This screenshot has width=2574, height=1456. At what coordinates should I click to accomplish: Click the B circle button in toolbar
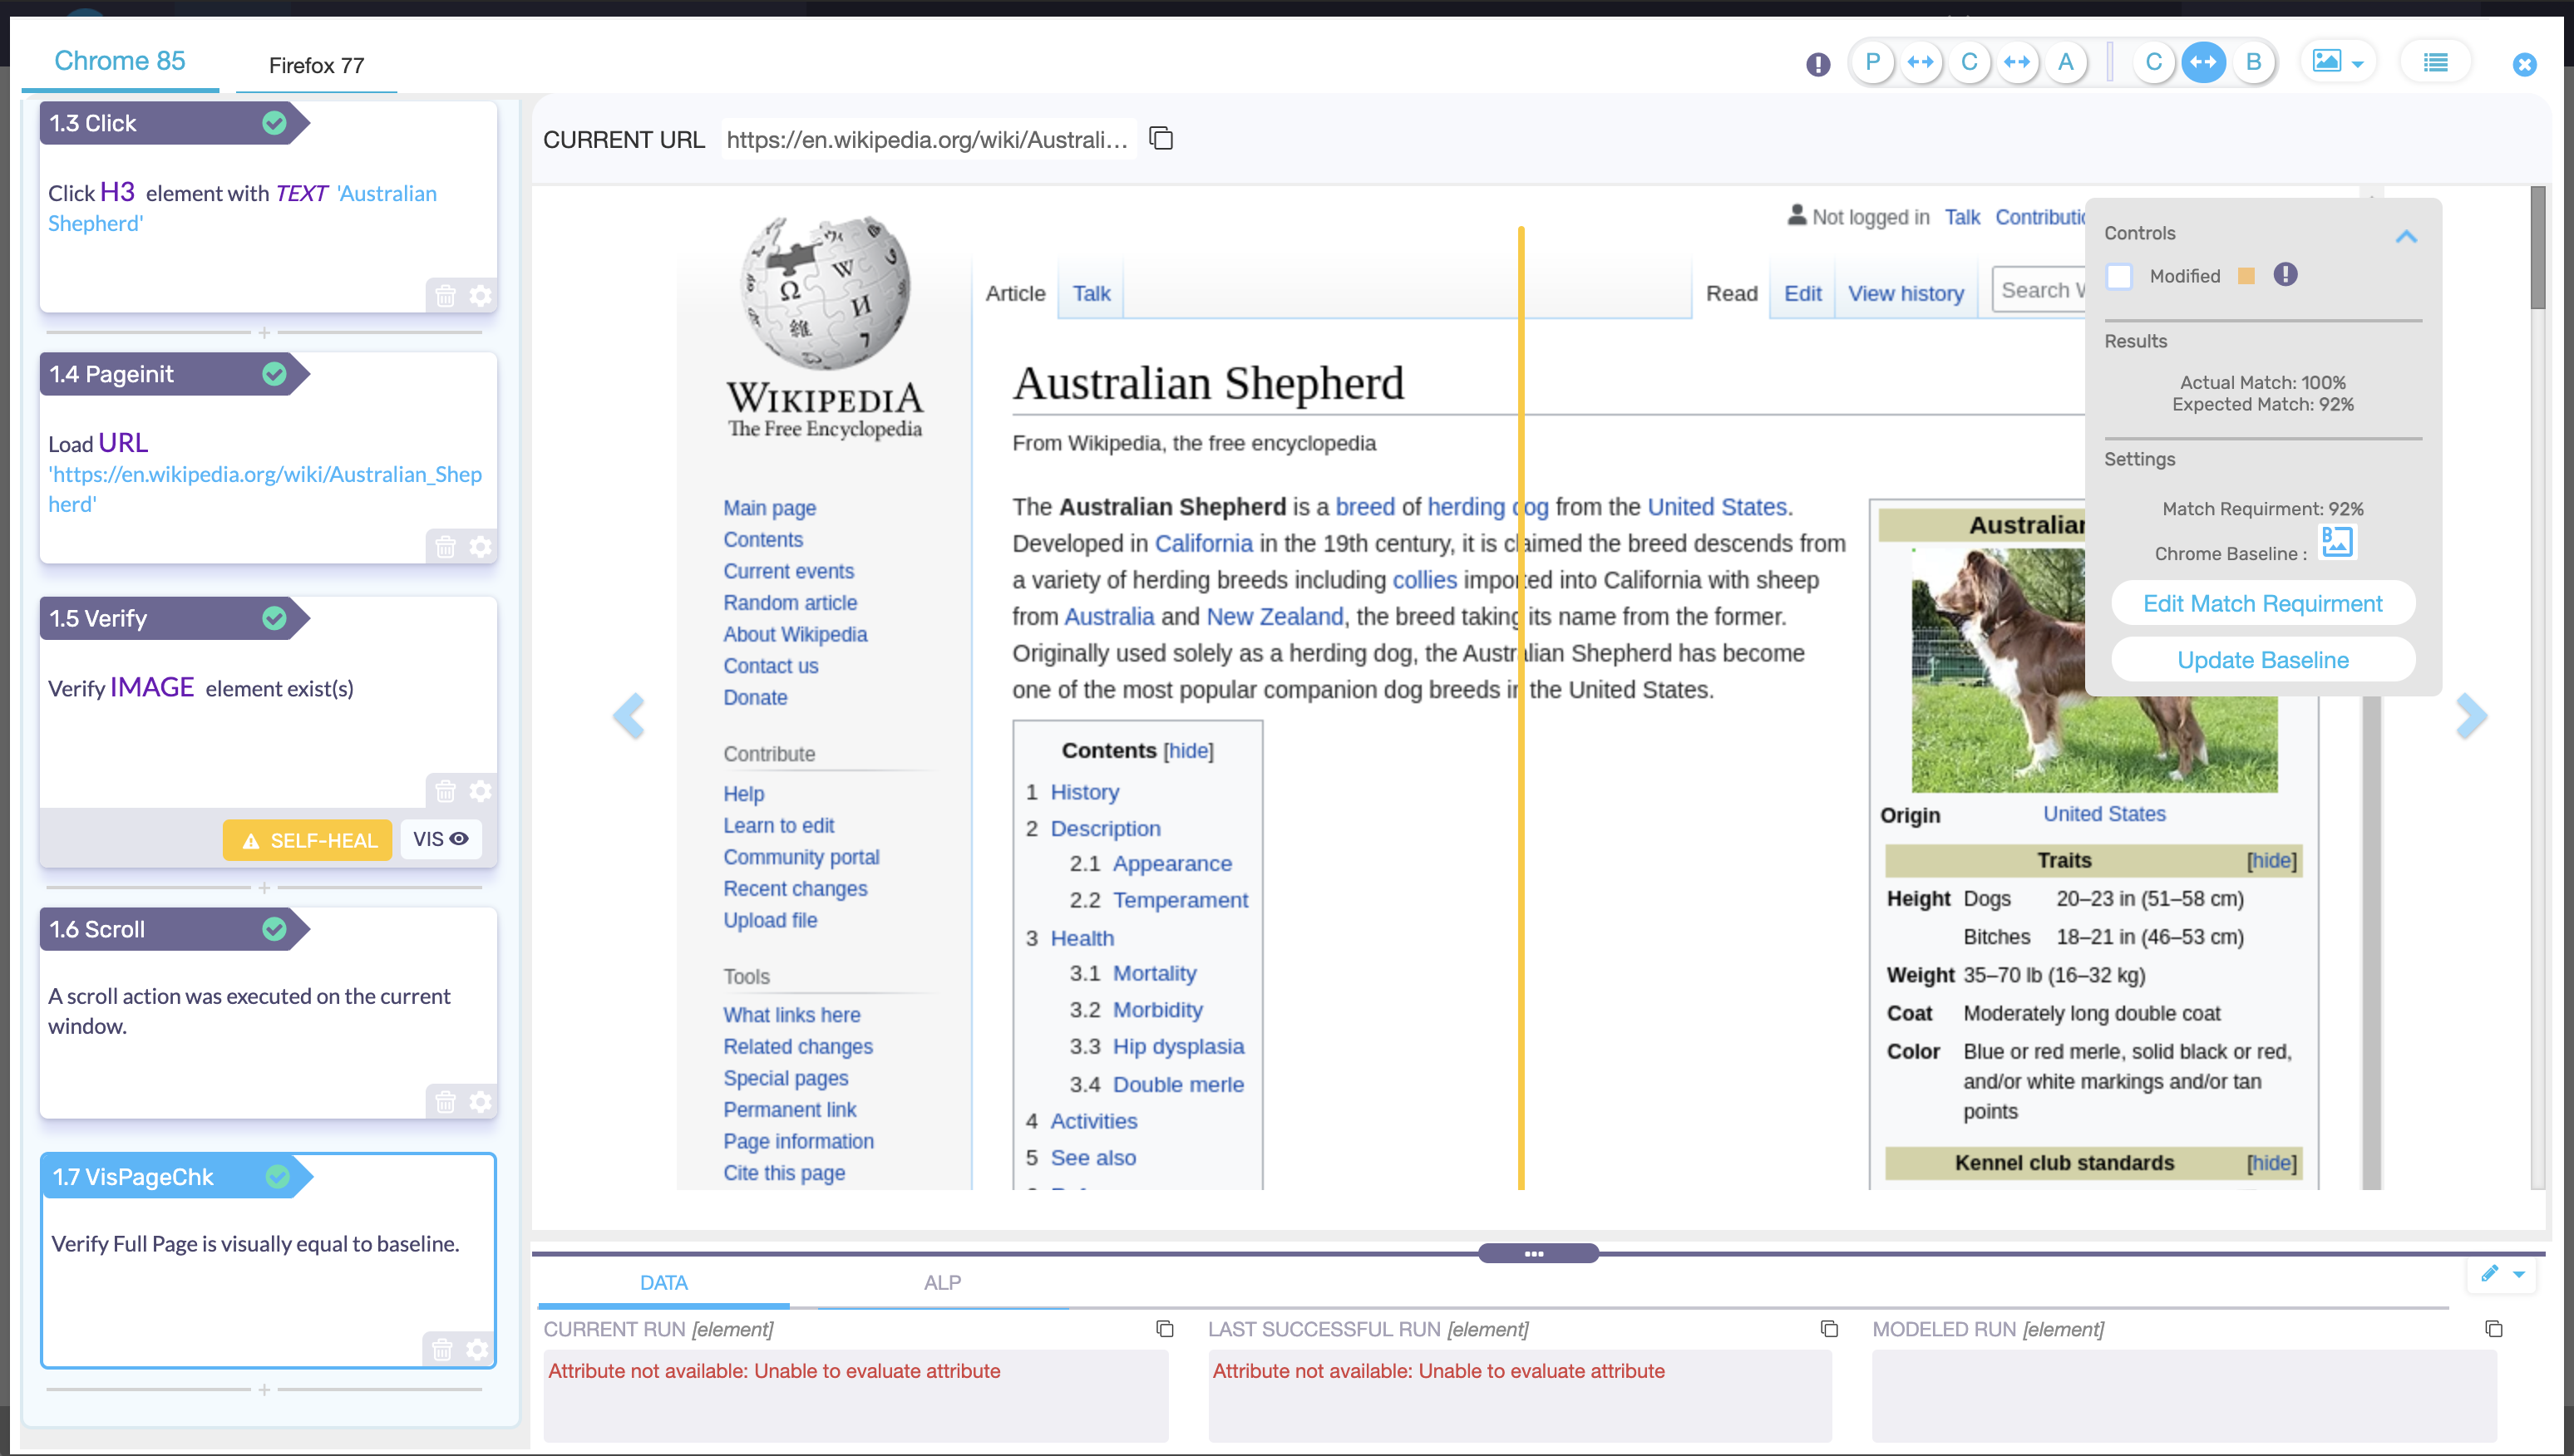coord(2253,63)
